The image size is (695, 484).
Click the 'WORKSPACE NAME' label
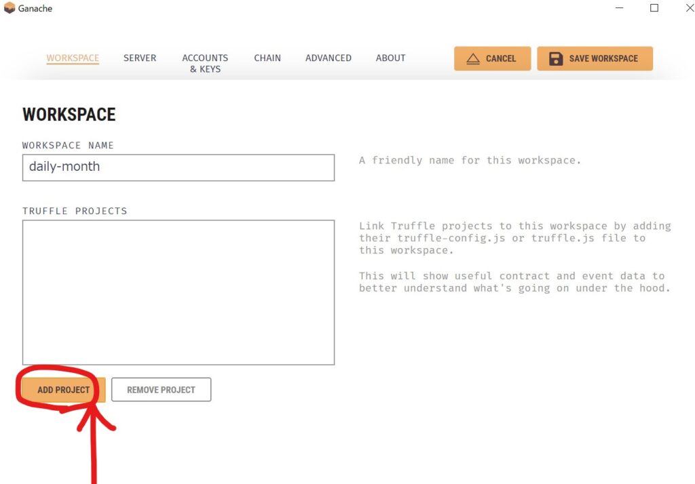[x=68, y=145]
